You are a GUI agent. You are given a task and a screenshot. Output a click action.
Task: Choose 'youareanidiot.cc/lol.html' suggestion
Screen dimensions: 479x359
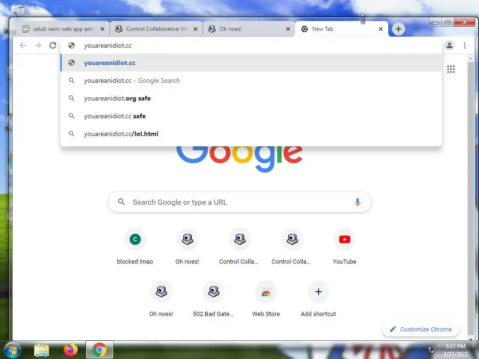(x=251, y=134)
